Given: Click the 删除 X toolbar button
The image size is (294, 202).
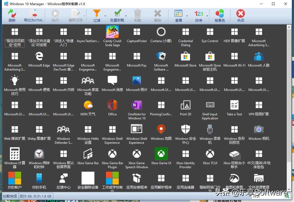Looking at the screenshot, I should 158,16.
